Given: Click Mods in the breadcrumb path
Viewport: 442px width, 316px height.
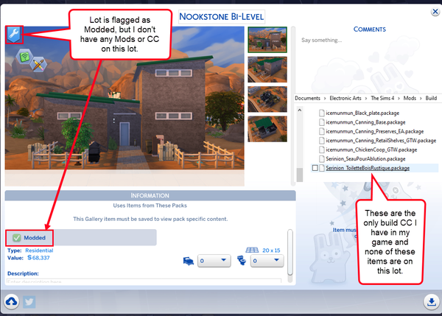Looking at the screenshot, I should tap(410, 99).
